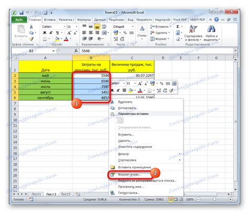This screenshot has width=249, height=213.
Task: Click Wrap Text icon in ribbon
Action: pyautogui.click(x=104, y=27)
